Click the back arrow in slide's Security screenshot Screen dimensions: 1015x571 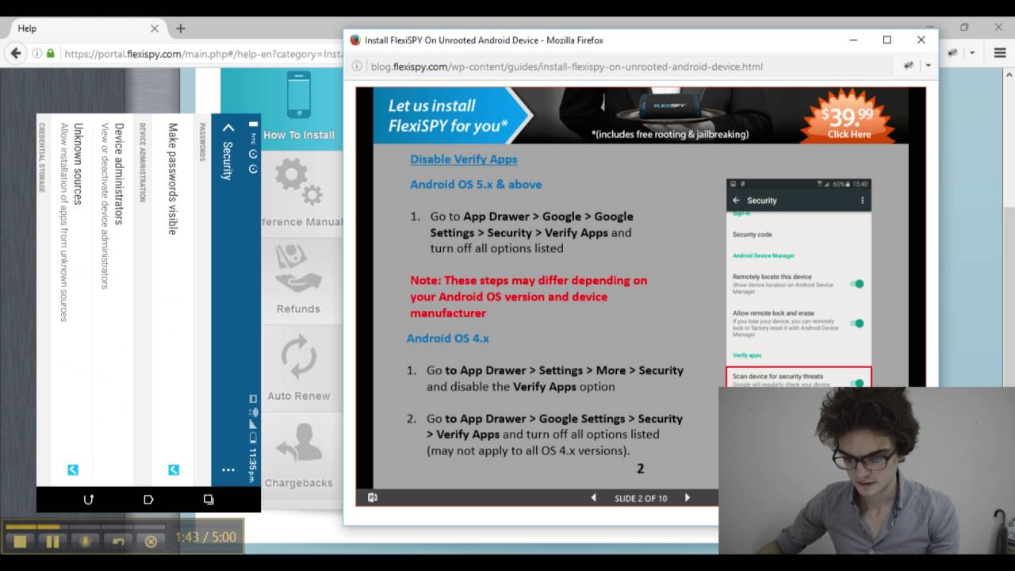(736, 201)
